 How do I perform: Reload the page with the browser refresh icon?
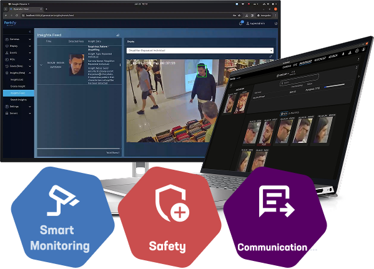[16, 15]
